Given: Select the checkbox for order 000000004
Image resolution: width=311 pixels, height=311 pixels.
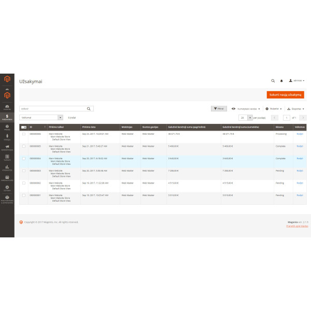Looking at the screenshot, I should pos(24,159).
